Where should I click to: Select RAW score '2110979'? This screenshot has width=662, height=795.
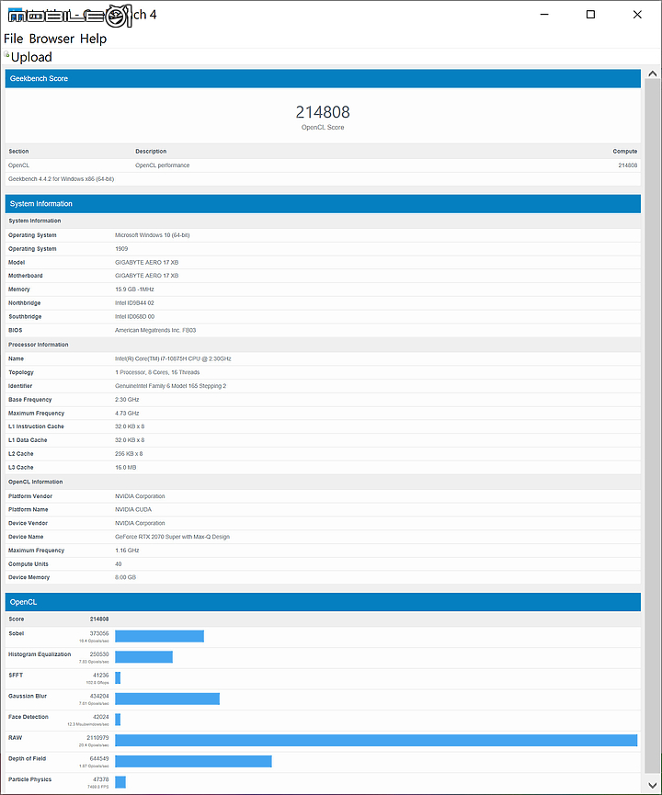pyautogui.click(x=97, y=738)
